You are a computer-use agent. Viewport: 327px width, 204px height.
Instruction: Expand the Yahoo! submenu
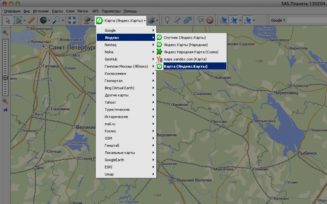click(126, 102)
